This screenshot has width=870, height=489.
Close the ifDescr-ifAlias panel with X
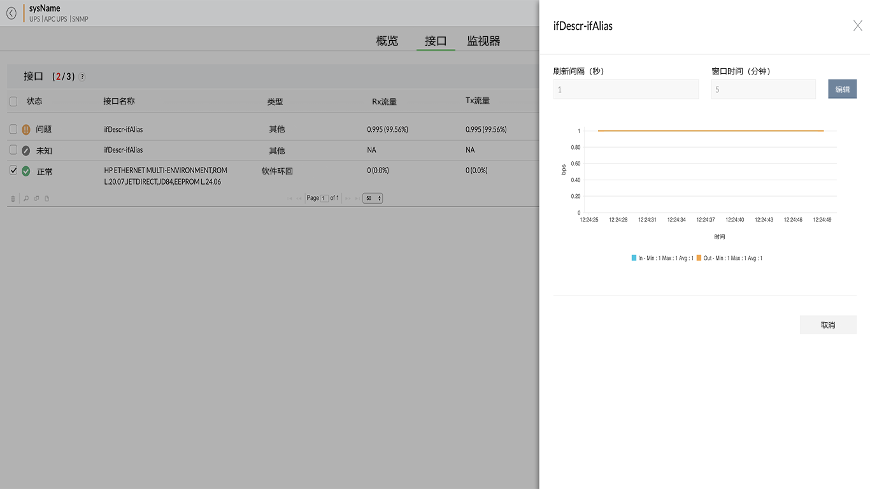point(857,26)
